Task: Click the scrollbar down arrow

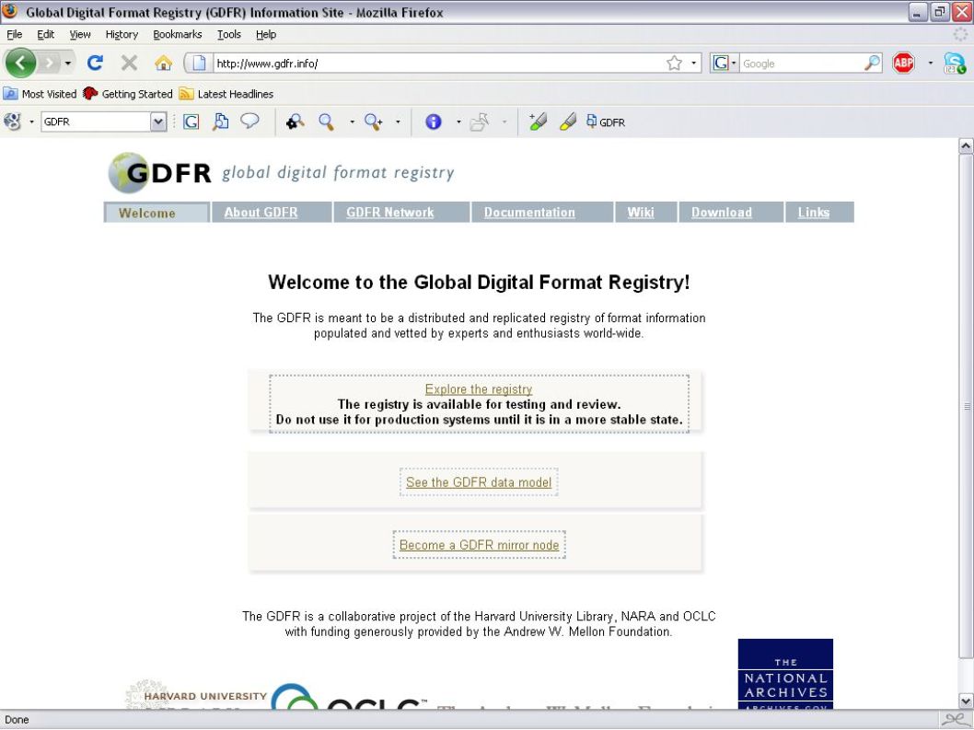Action: (x=966, y=701)
